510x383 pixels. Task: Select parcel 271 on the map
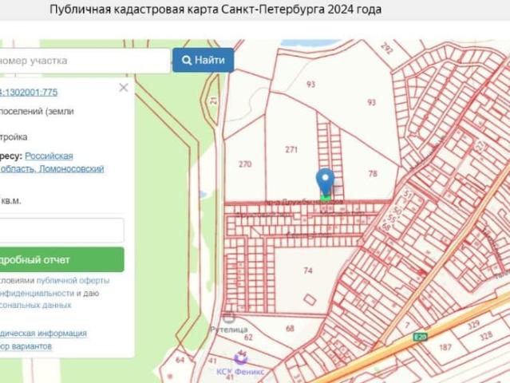pos(291,149)
